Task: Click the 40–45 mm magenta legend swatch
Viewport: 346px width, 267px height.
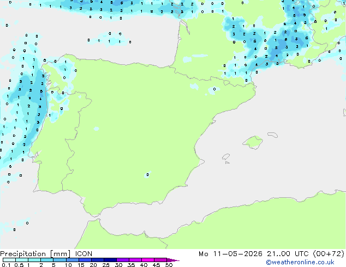Action: (148, 260)
